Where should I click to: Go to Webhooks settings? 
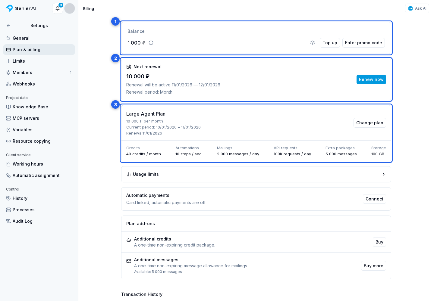click(39, 84)
